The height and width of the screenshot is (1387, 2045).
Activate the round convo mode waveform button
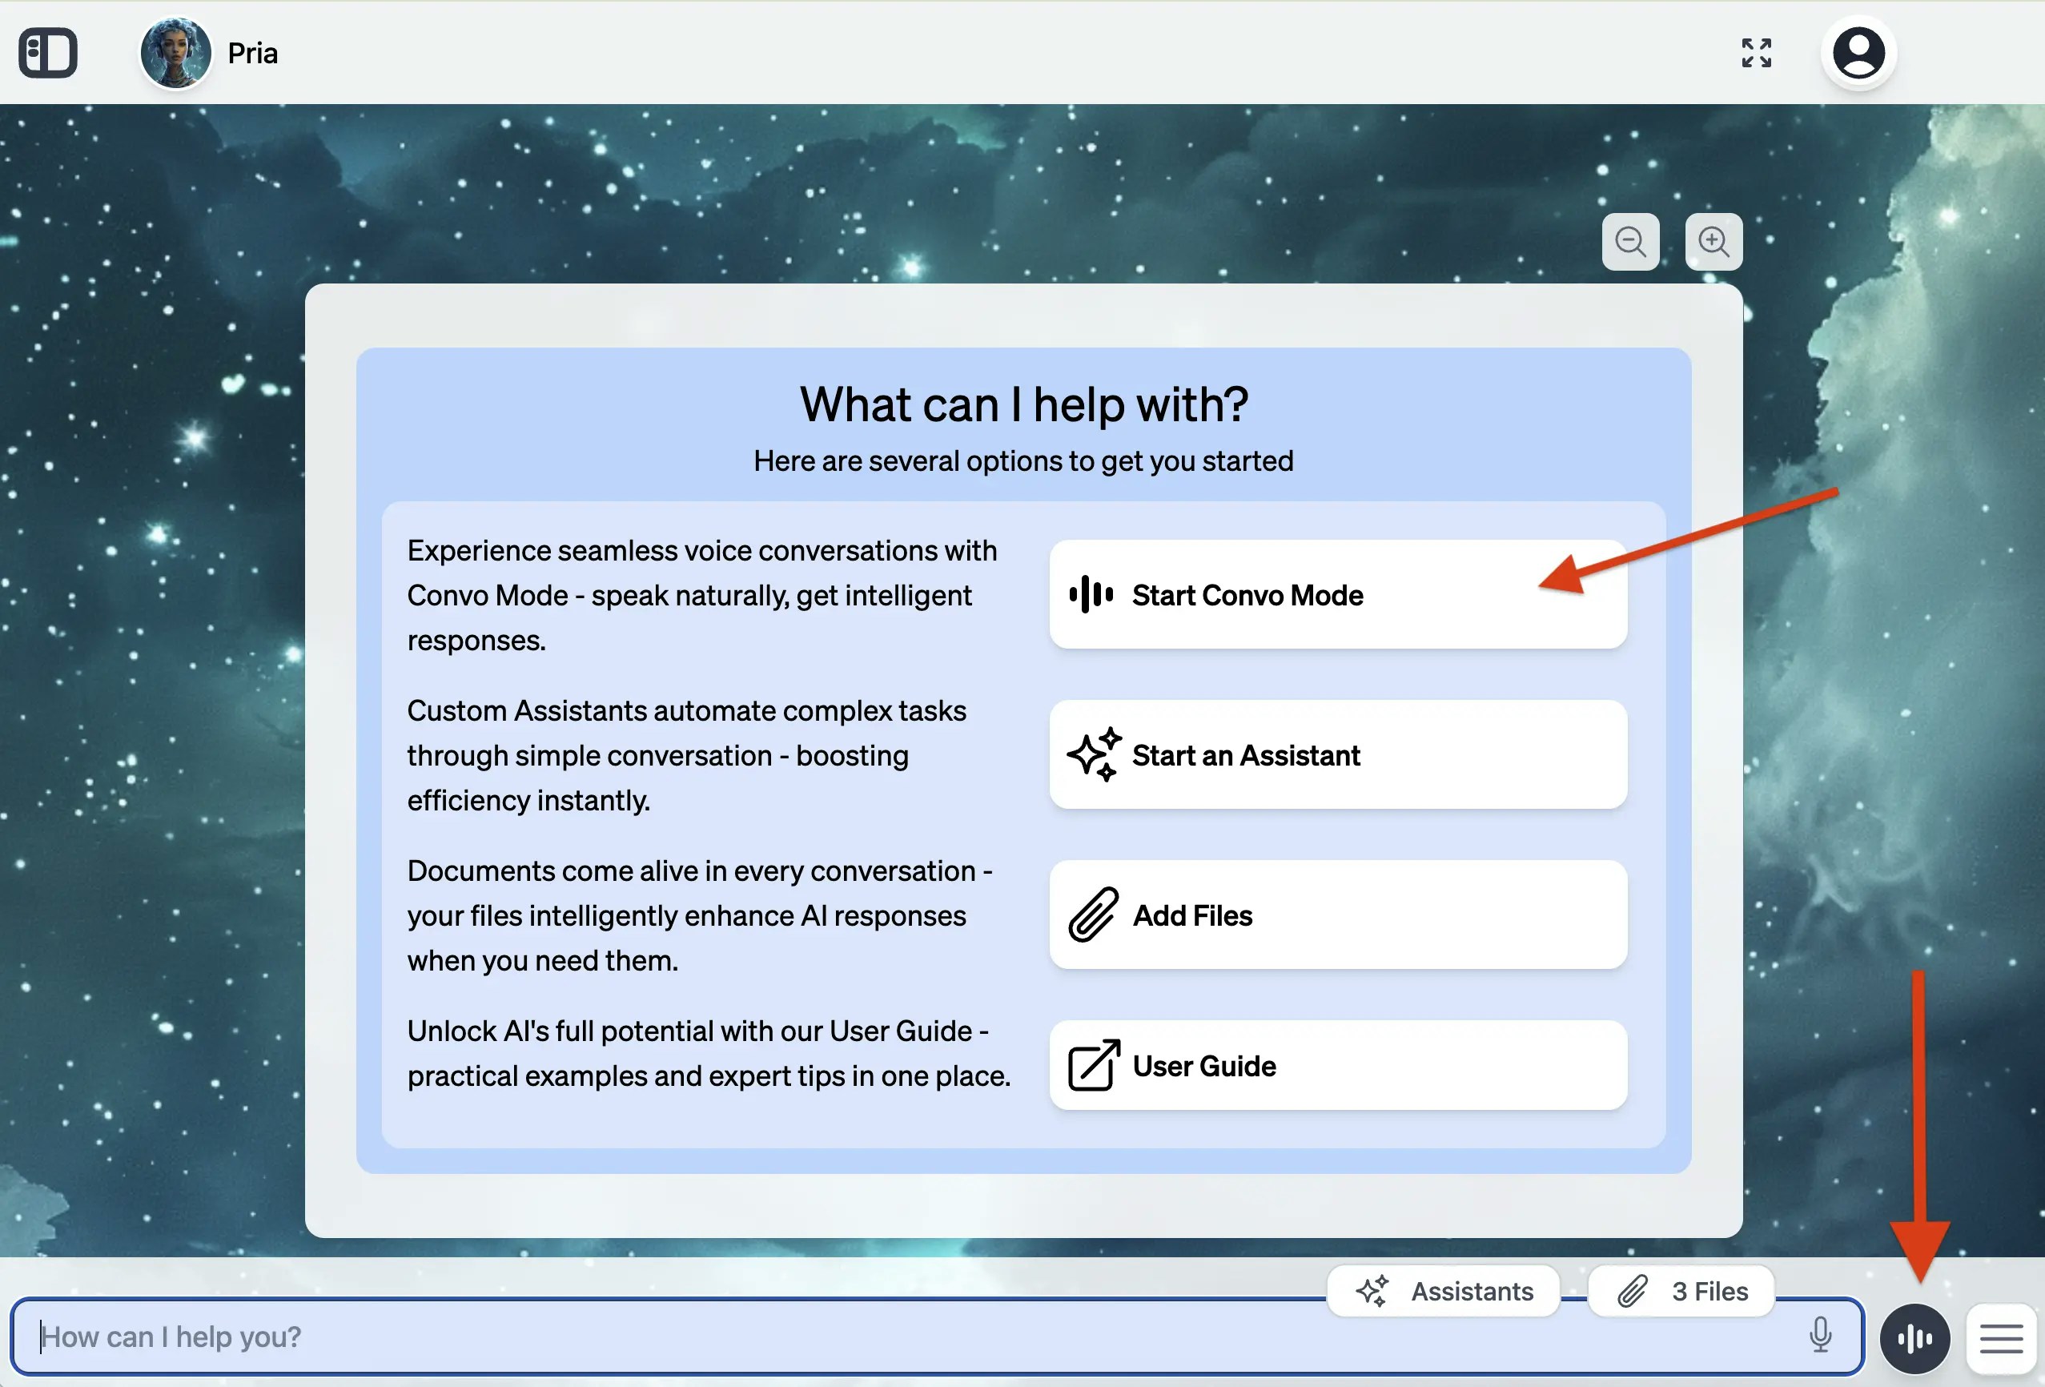coord(1914,1339)
